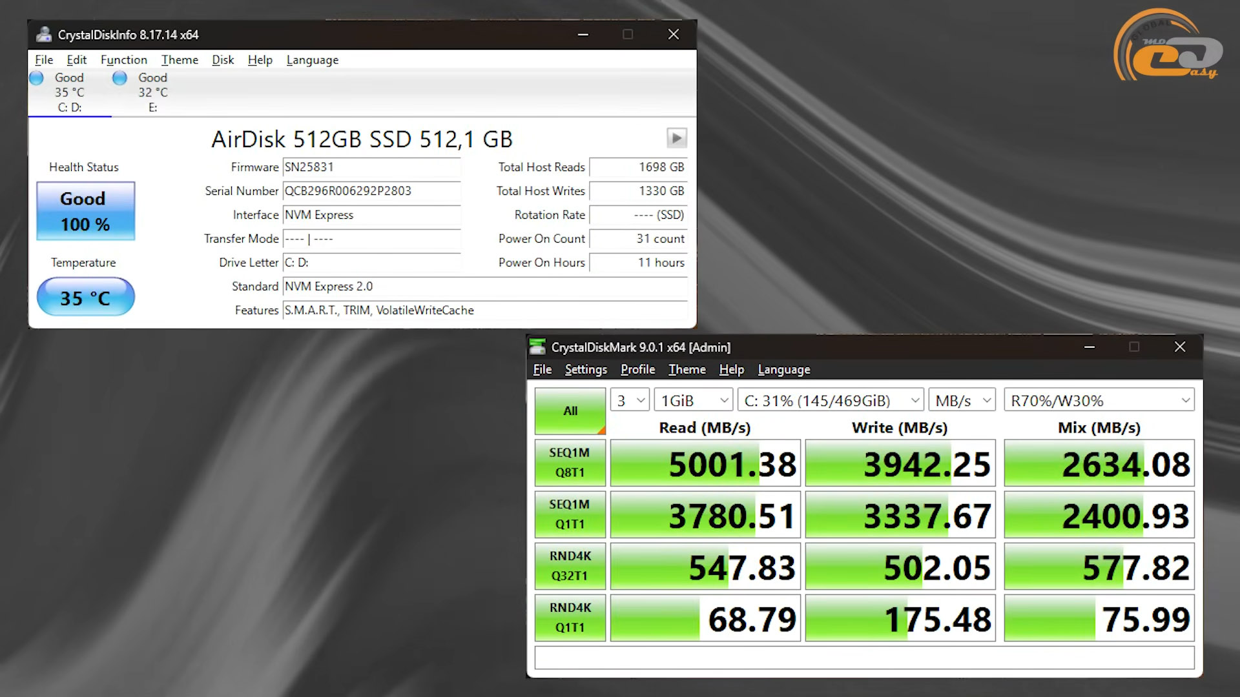Open the Function menu in CrystalDiskInfo
Image resolution: width=1240 pixels, height=697 pixels.
(x=123, y=59)
